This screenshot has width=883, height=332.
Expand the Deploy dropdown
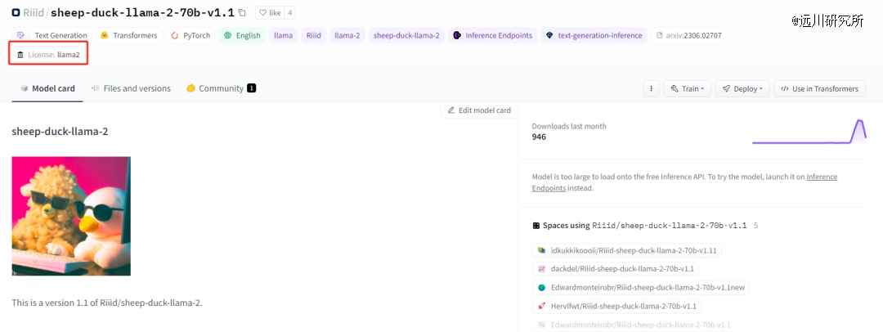tap(742, 88)
